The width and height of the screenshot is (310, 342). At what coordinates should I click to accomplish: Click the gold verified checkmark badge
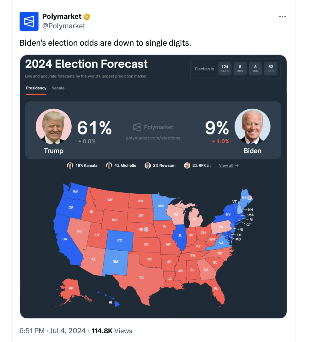click(86, 16)
